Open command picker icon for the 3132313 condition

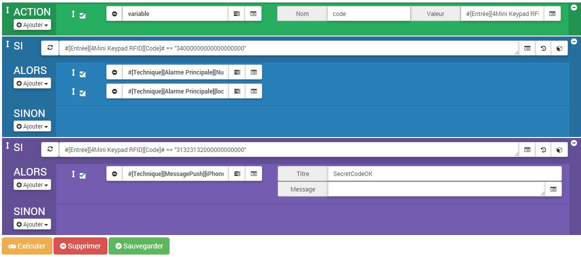click(527, 149)
